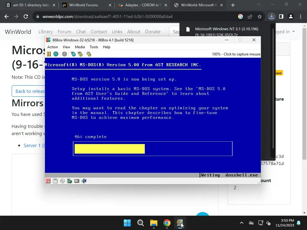Open Library nav link

pos(46,32)
